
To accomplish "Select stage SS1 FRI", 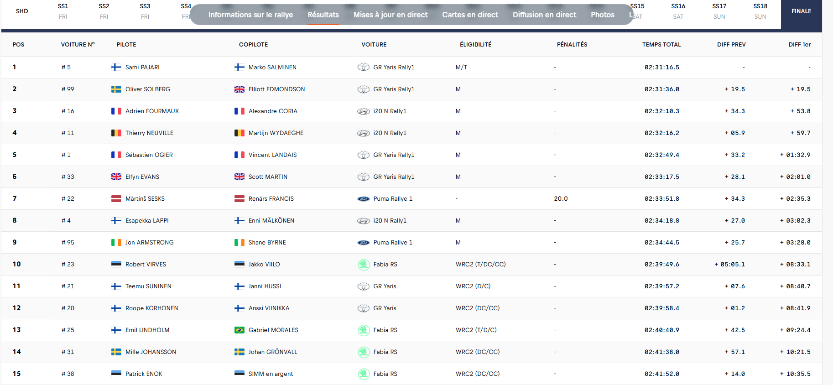I will 63,11.
